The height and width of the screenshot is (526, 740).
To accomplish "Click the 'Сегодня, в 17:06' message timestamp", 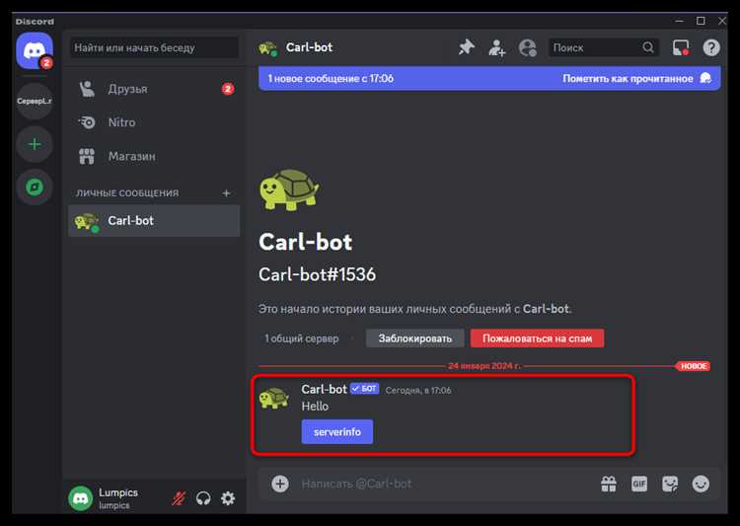I will click(418, 391).
